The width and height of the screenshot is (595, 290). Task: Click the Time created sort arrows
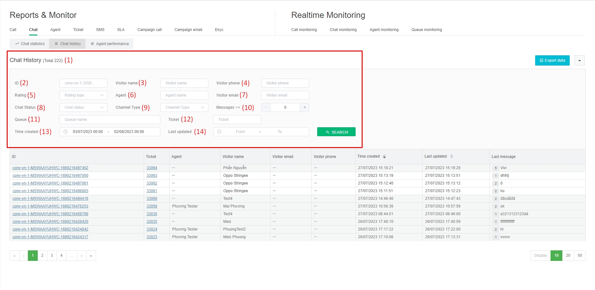coord(384,157)
